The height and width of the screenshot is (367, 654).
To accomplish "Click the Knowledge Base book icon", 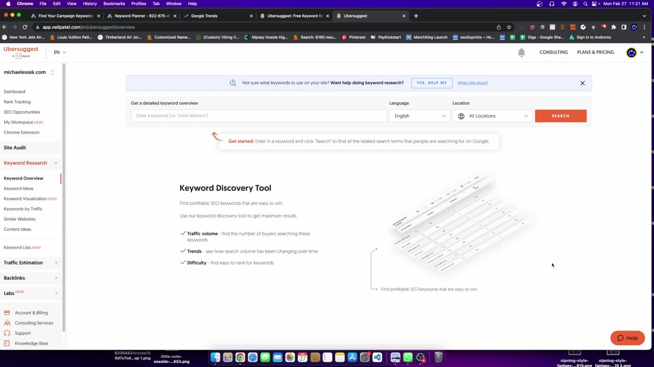I will click(7, 343).
